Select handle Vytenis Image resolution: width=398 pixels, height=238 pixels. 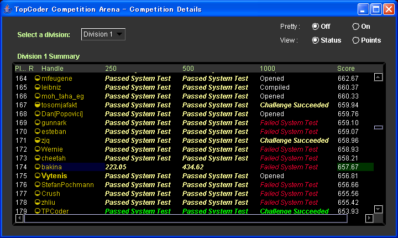[54, 175]
